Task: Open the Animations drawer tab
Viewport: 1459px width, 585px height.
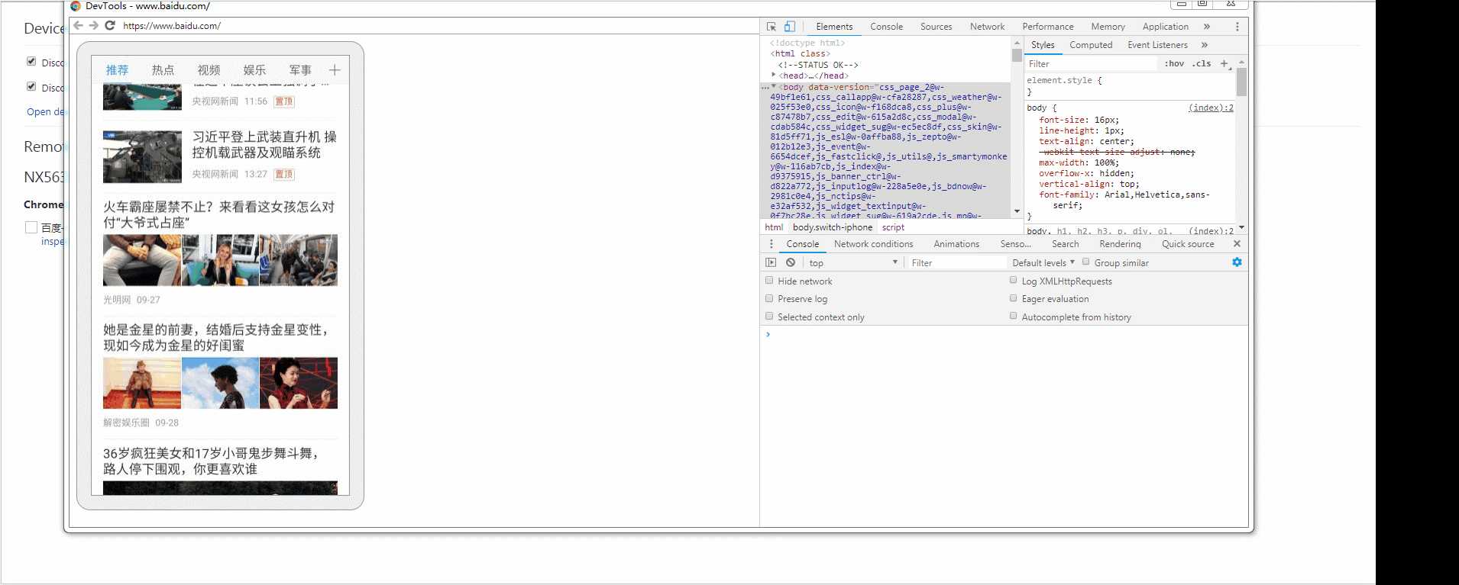Action: pyautogui.click(x=956, y=244)
